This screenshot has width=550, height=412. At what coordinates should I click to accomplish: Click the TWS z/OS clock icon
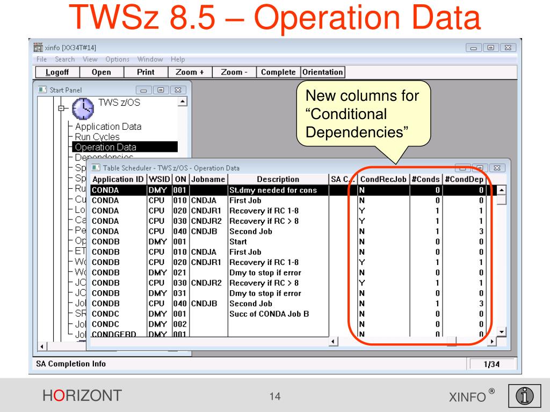point(83,108)
